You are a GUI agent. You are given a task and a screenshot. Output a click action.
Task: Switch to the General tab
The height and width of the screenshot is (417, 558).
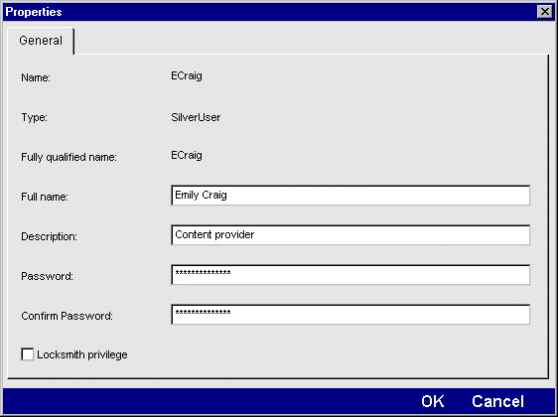pos(41,41)
